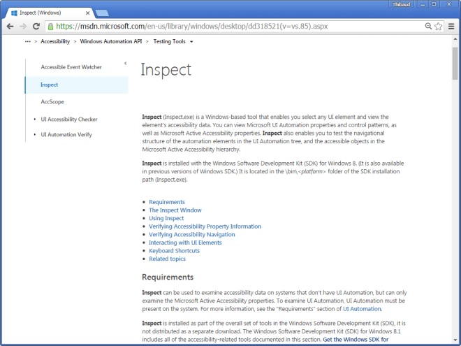Click the browser back arrow
The width and height of the screenshot is (461, 346).
pos(10,27)
